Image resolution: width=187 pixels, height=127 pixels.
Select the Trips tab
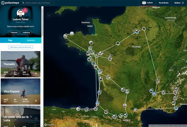[10, 40]
